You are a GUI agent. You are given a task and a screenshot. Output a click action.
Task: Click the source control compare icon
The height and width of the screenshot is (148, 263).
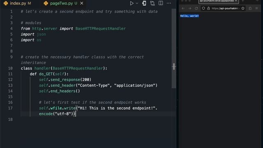click(x=152, y=3)
